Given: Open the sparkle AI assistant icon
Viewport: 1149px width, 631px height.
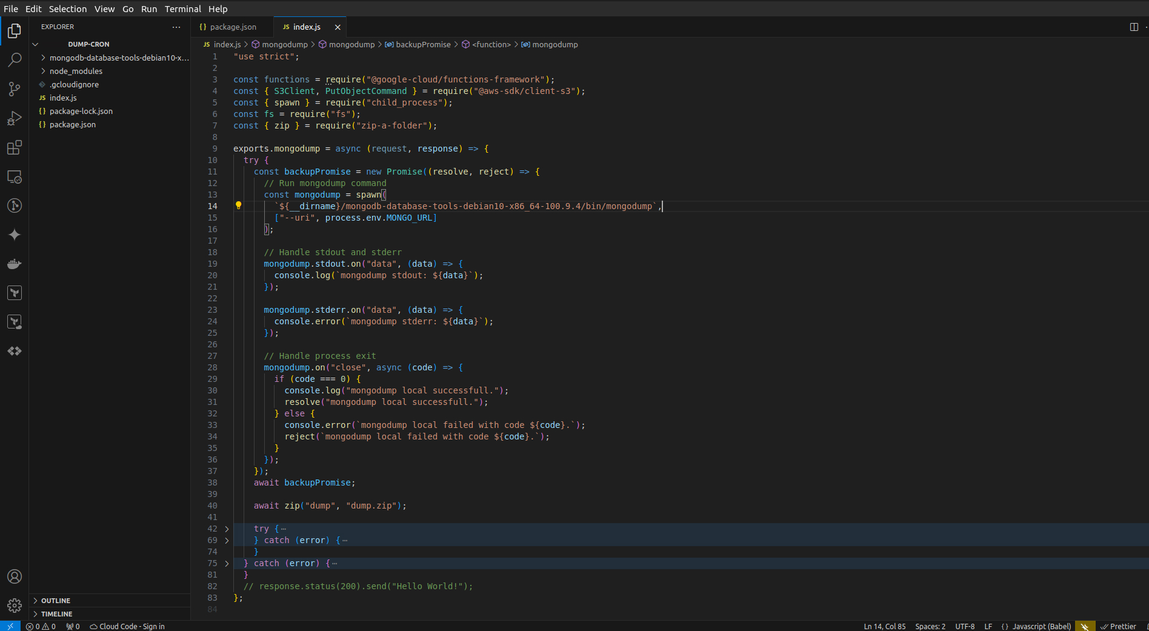Looking at the screenshot, I should (15, 235).
